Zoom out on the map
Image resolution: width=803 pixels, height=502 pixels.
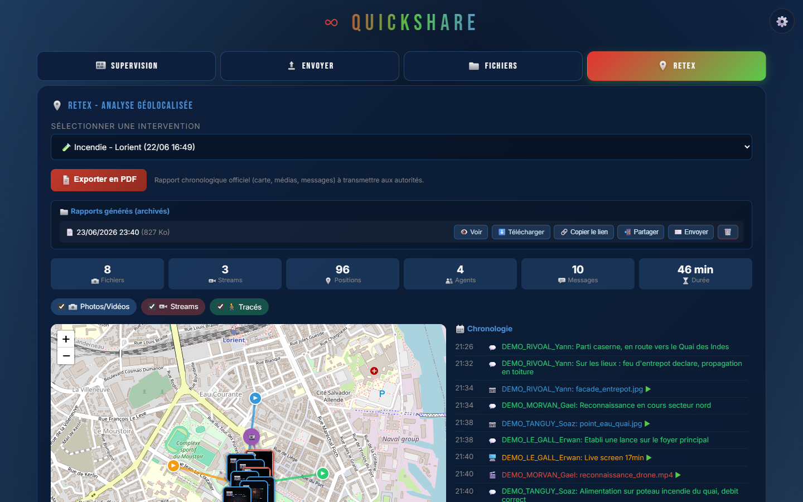point(66,356)
